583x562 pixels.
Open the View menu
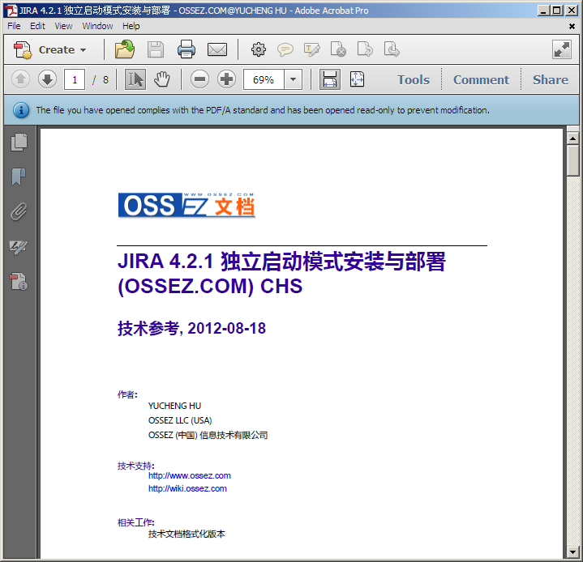coord(63,26)
